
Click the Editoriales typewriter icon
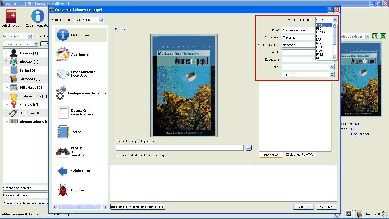13,87
